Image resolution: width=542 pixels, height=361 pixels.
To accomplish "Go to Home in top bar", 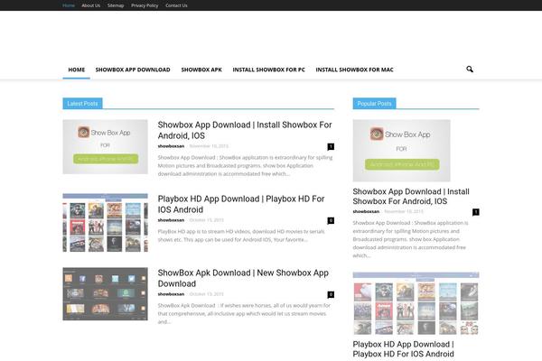I will 69,5.
